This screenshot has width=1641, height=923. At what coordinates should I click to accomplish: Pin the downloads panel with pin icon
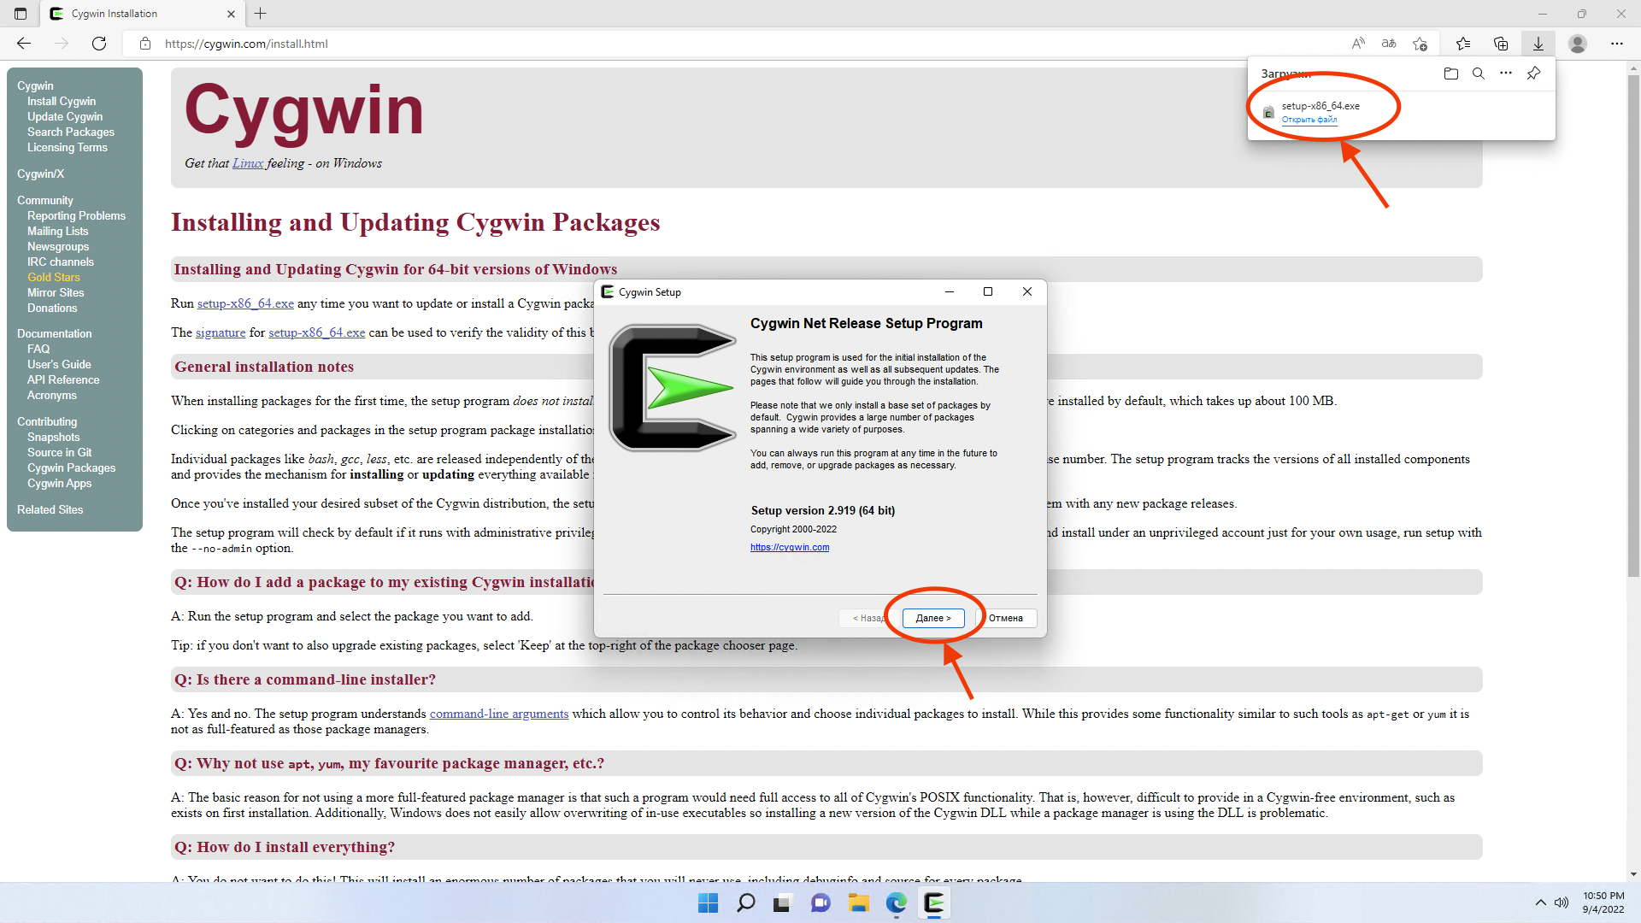[1534, 73]
